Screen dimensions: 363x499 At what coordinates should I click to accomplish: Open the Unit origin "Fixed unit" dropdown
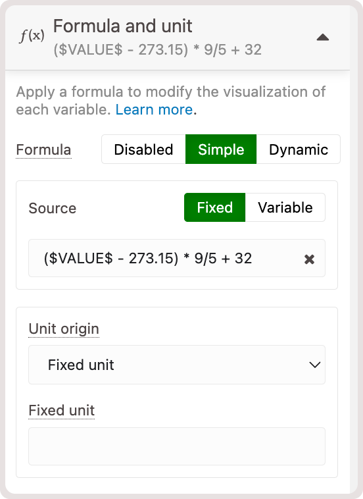tap(177, 365)
